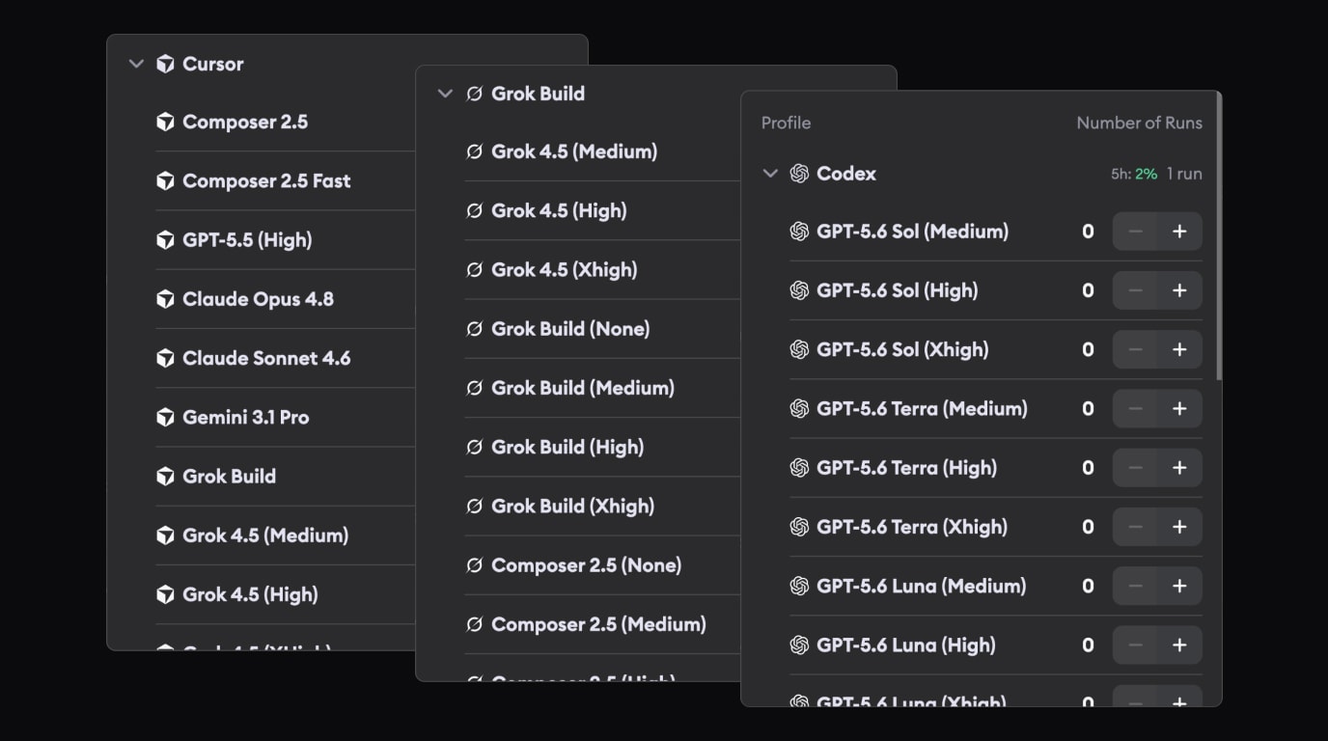Pick the Claude Sonnet 4.6 profile

click(x=266, y=358)
